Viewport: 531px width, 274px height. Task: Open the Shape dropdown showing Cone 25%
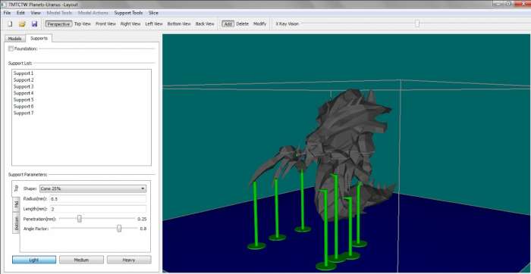point(93,188)
